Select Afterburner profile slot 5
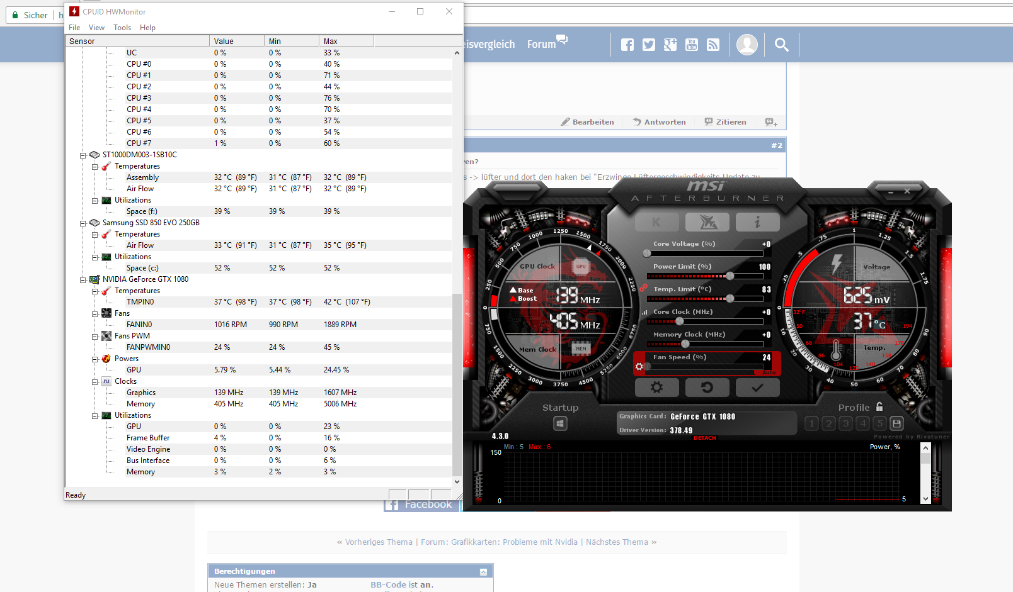 (x=880, y=423)
